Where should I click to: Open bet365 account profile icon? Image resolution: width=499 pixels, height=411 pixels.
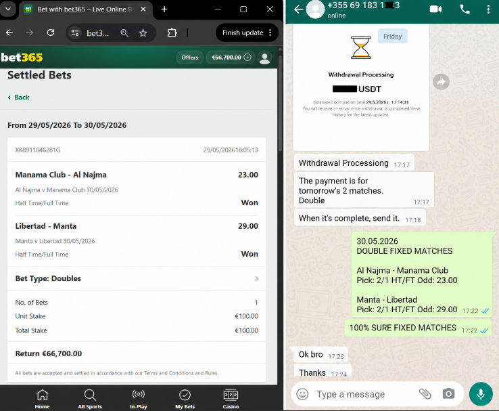[x=264, y=58]
